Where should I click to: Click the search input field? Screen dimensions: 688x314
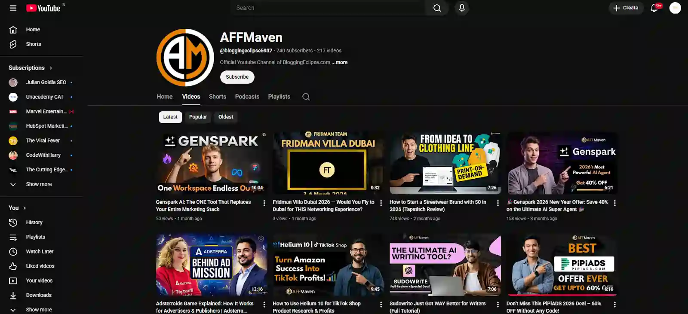click(x=329, y=8)
